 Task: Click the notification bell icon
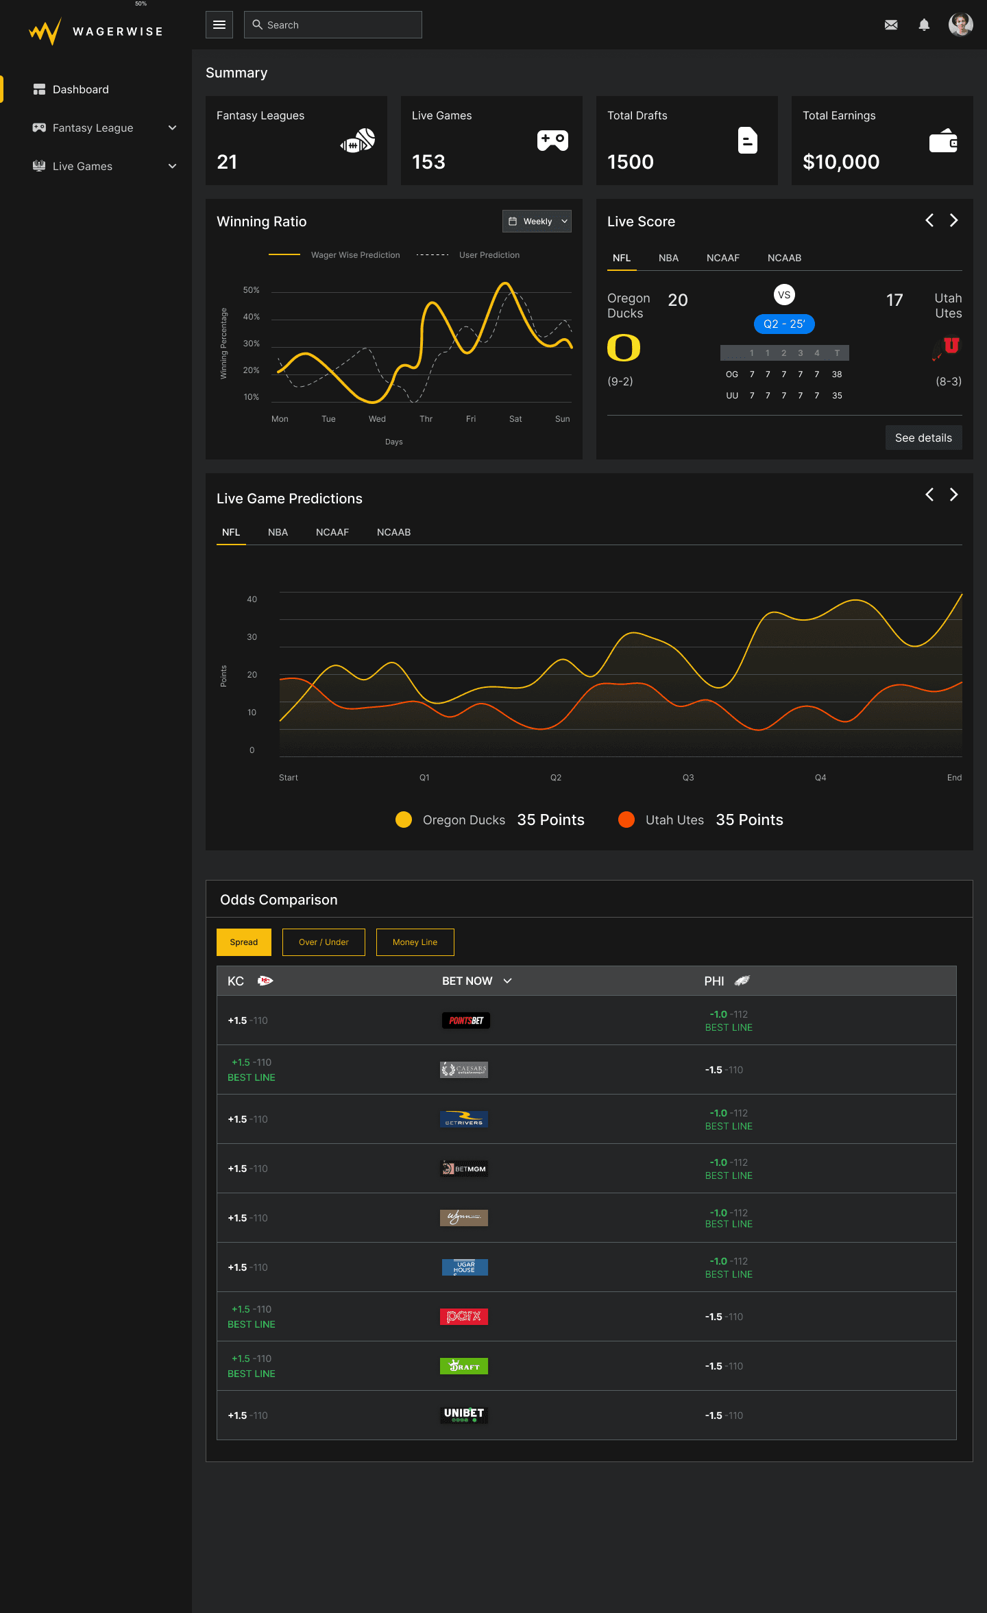[x=924, y=25]
